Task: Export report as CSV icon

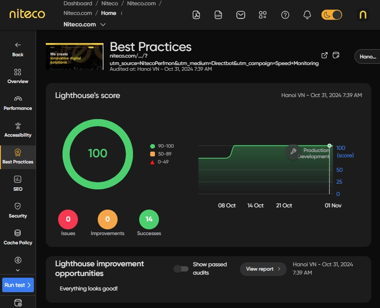Action: pos(218,15)
